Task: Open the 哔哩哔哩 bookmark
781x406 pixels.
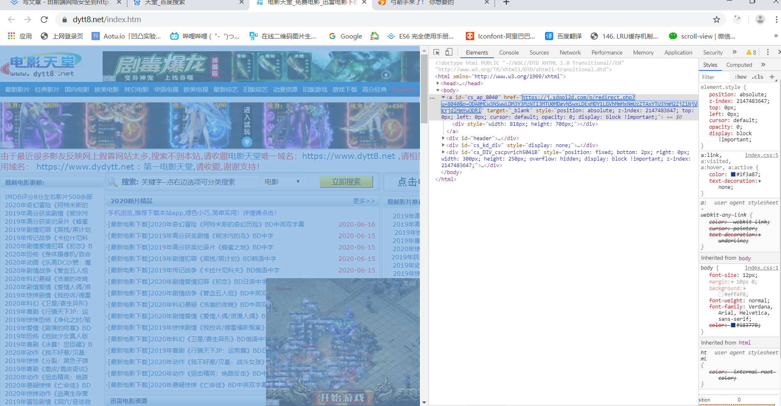Action: click(x=205, y=36)
